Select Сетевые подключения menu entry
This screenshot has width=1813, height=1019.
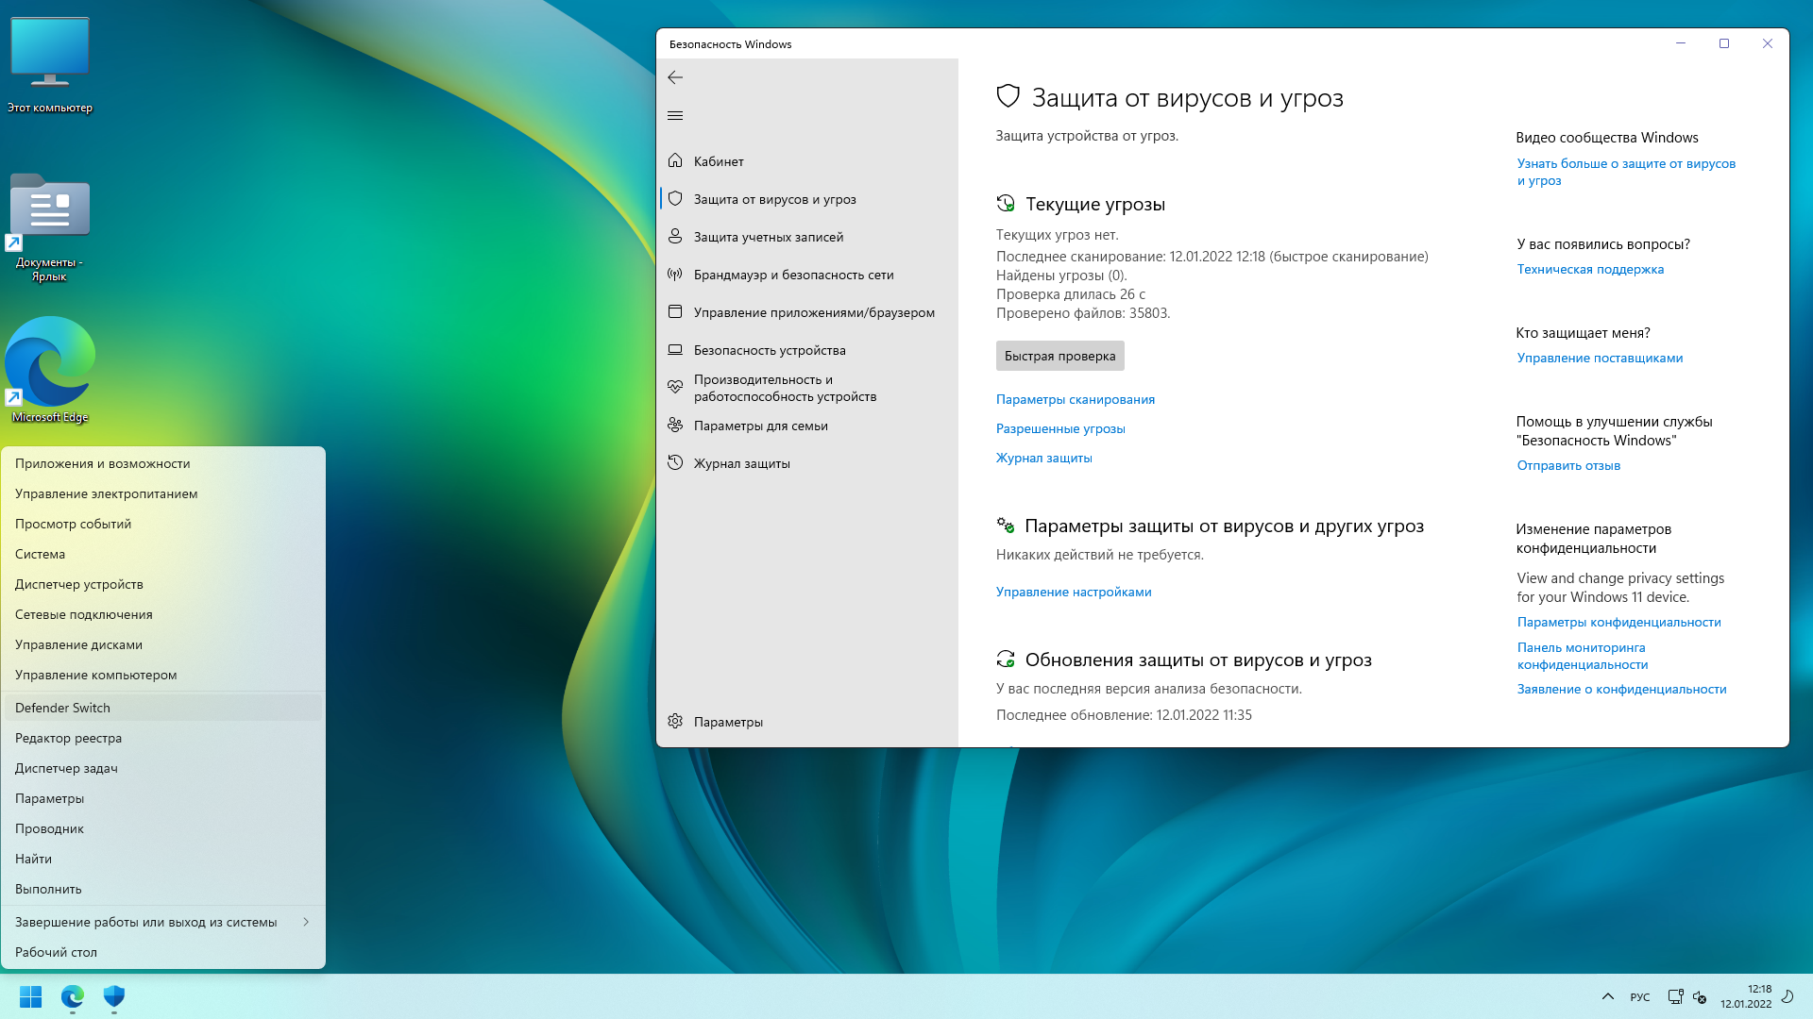163,614
